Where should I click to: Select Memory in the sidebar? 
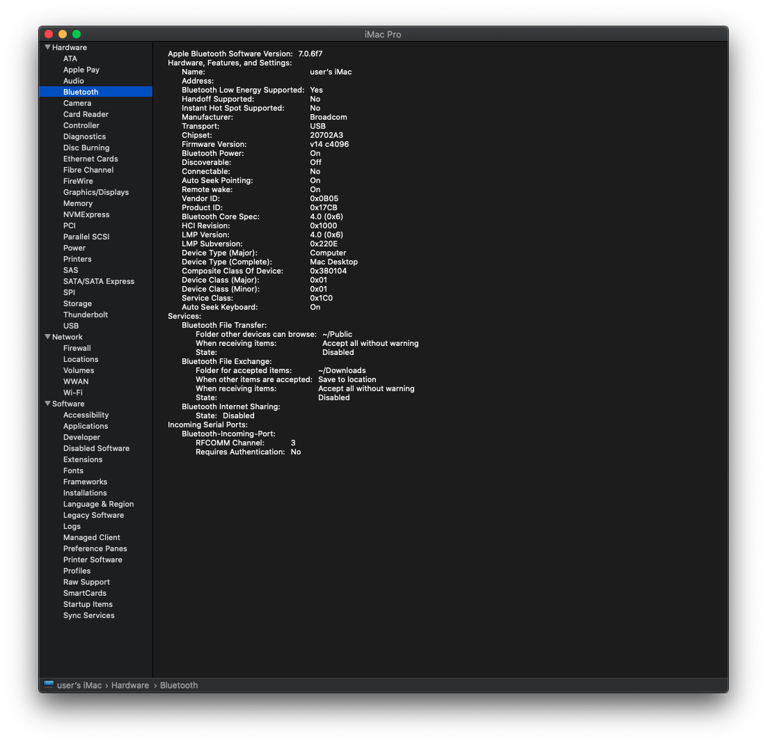[78, 203]
